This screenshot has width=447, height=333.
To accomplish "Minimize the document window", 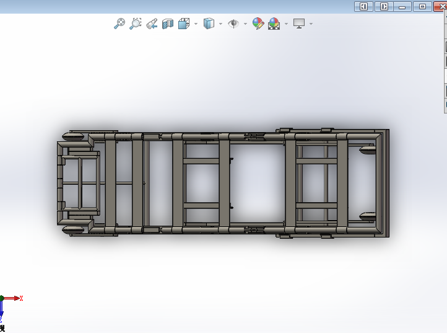I will click(x=402, y=6).
